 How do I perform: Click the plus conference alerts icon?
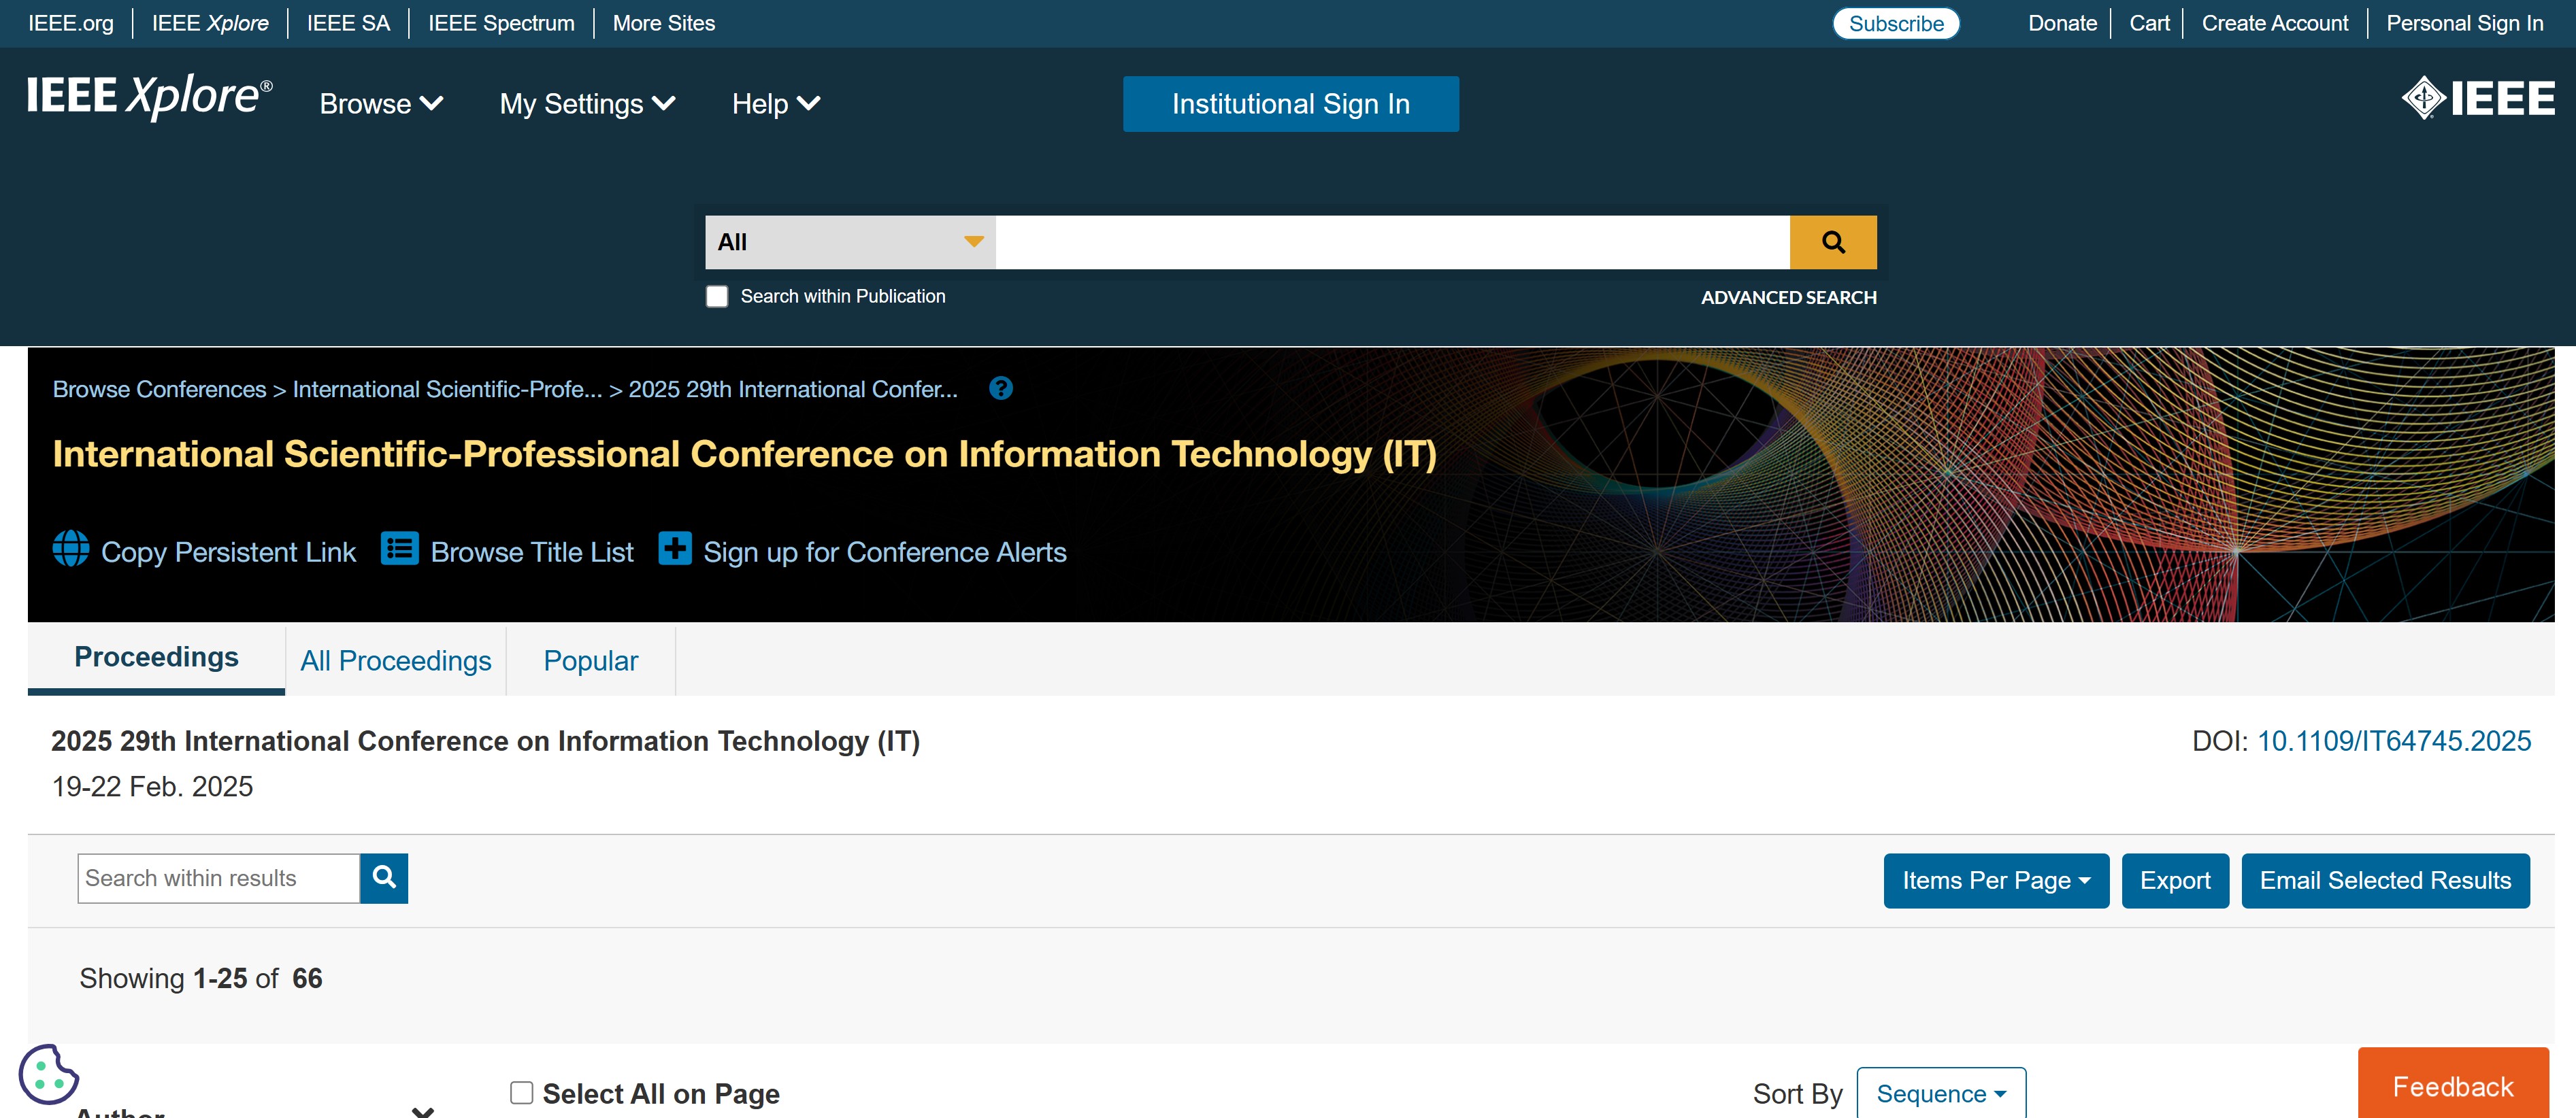click(675, 549)
